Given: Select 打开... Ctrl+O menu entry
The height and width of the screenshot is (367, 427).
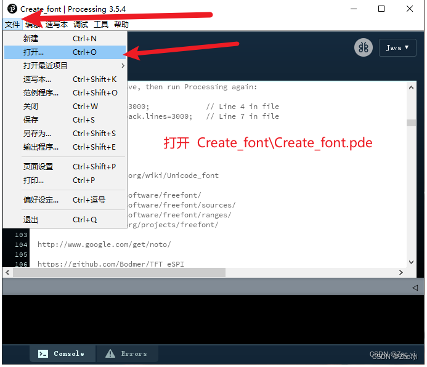Looking at the screenshot, I should click(x=65, y=52).
